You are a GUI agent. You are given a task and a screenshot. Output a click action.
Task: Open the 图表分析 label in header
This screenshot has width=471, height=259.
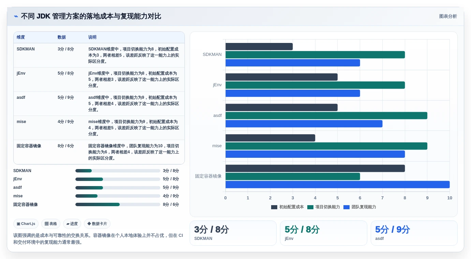point(448,16)
